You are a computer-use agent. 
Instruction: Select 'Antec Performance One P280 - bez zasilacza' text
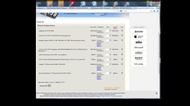53,55
